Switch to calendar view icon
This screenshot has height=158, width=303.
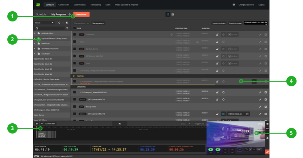pyautogui.click(x=173, y=15)
